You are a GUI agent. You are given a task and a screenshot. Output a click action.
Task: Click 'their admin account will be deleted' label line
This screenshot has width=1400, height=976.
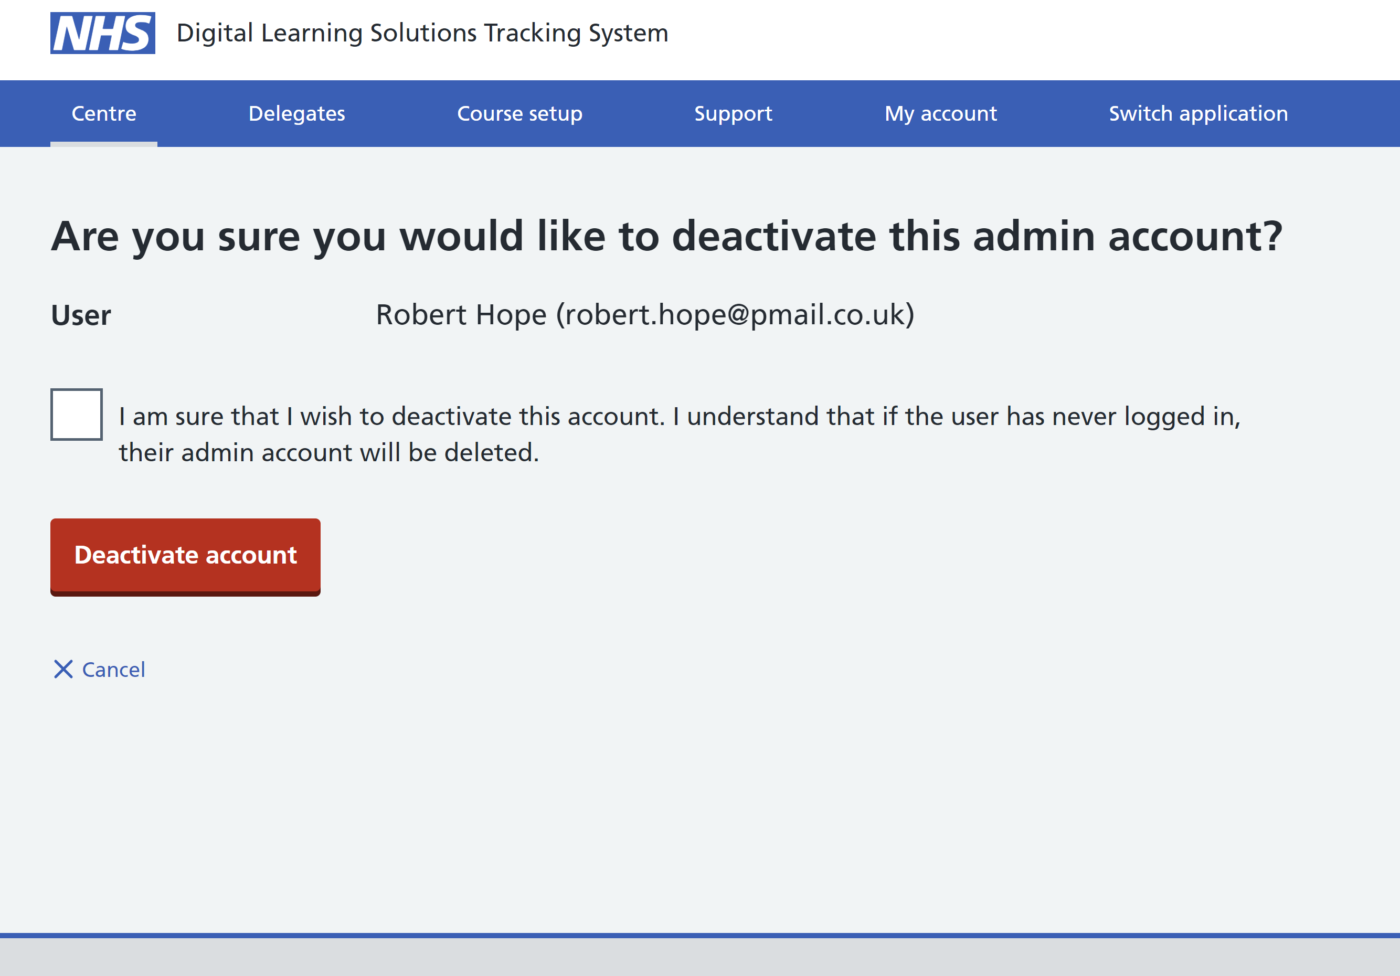tap(329, 452)
